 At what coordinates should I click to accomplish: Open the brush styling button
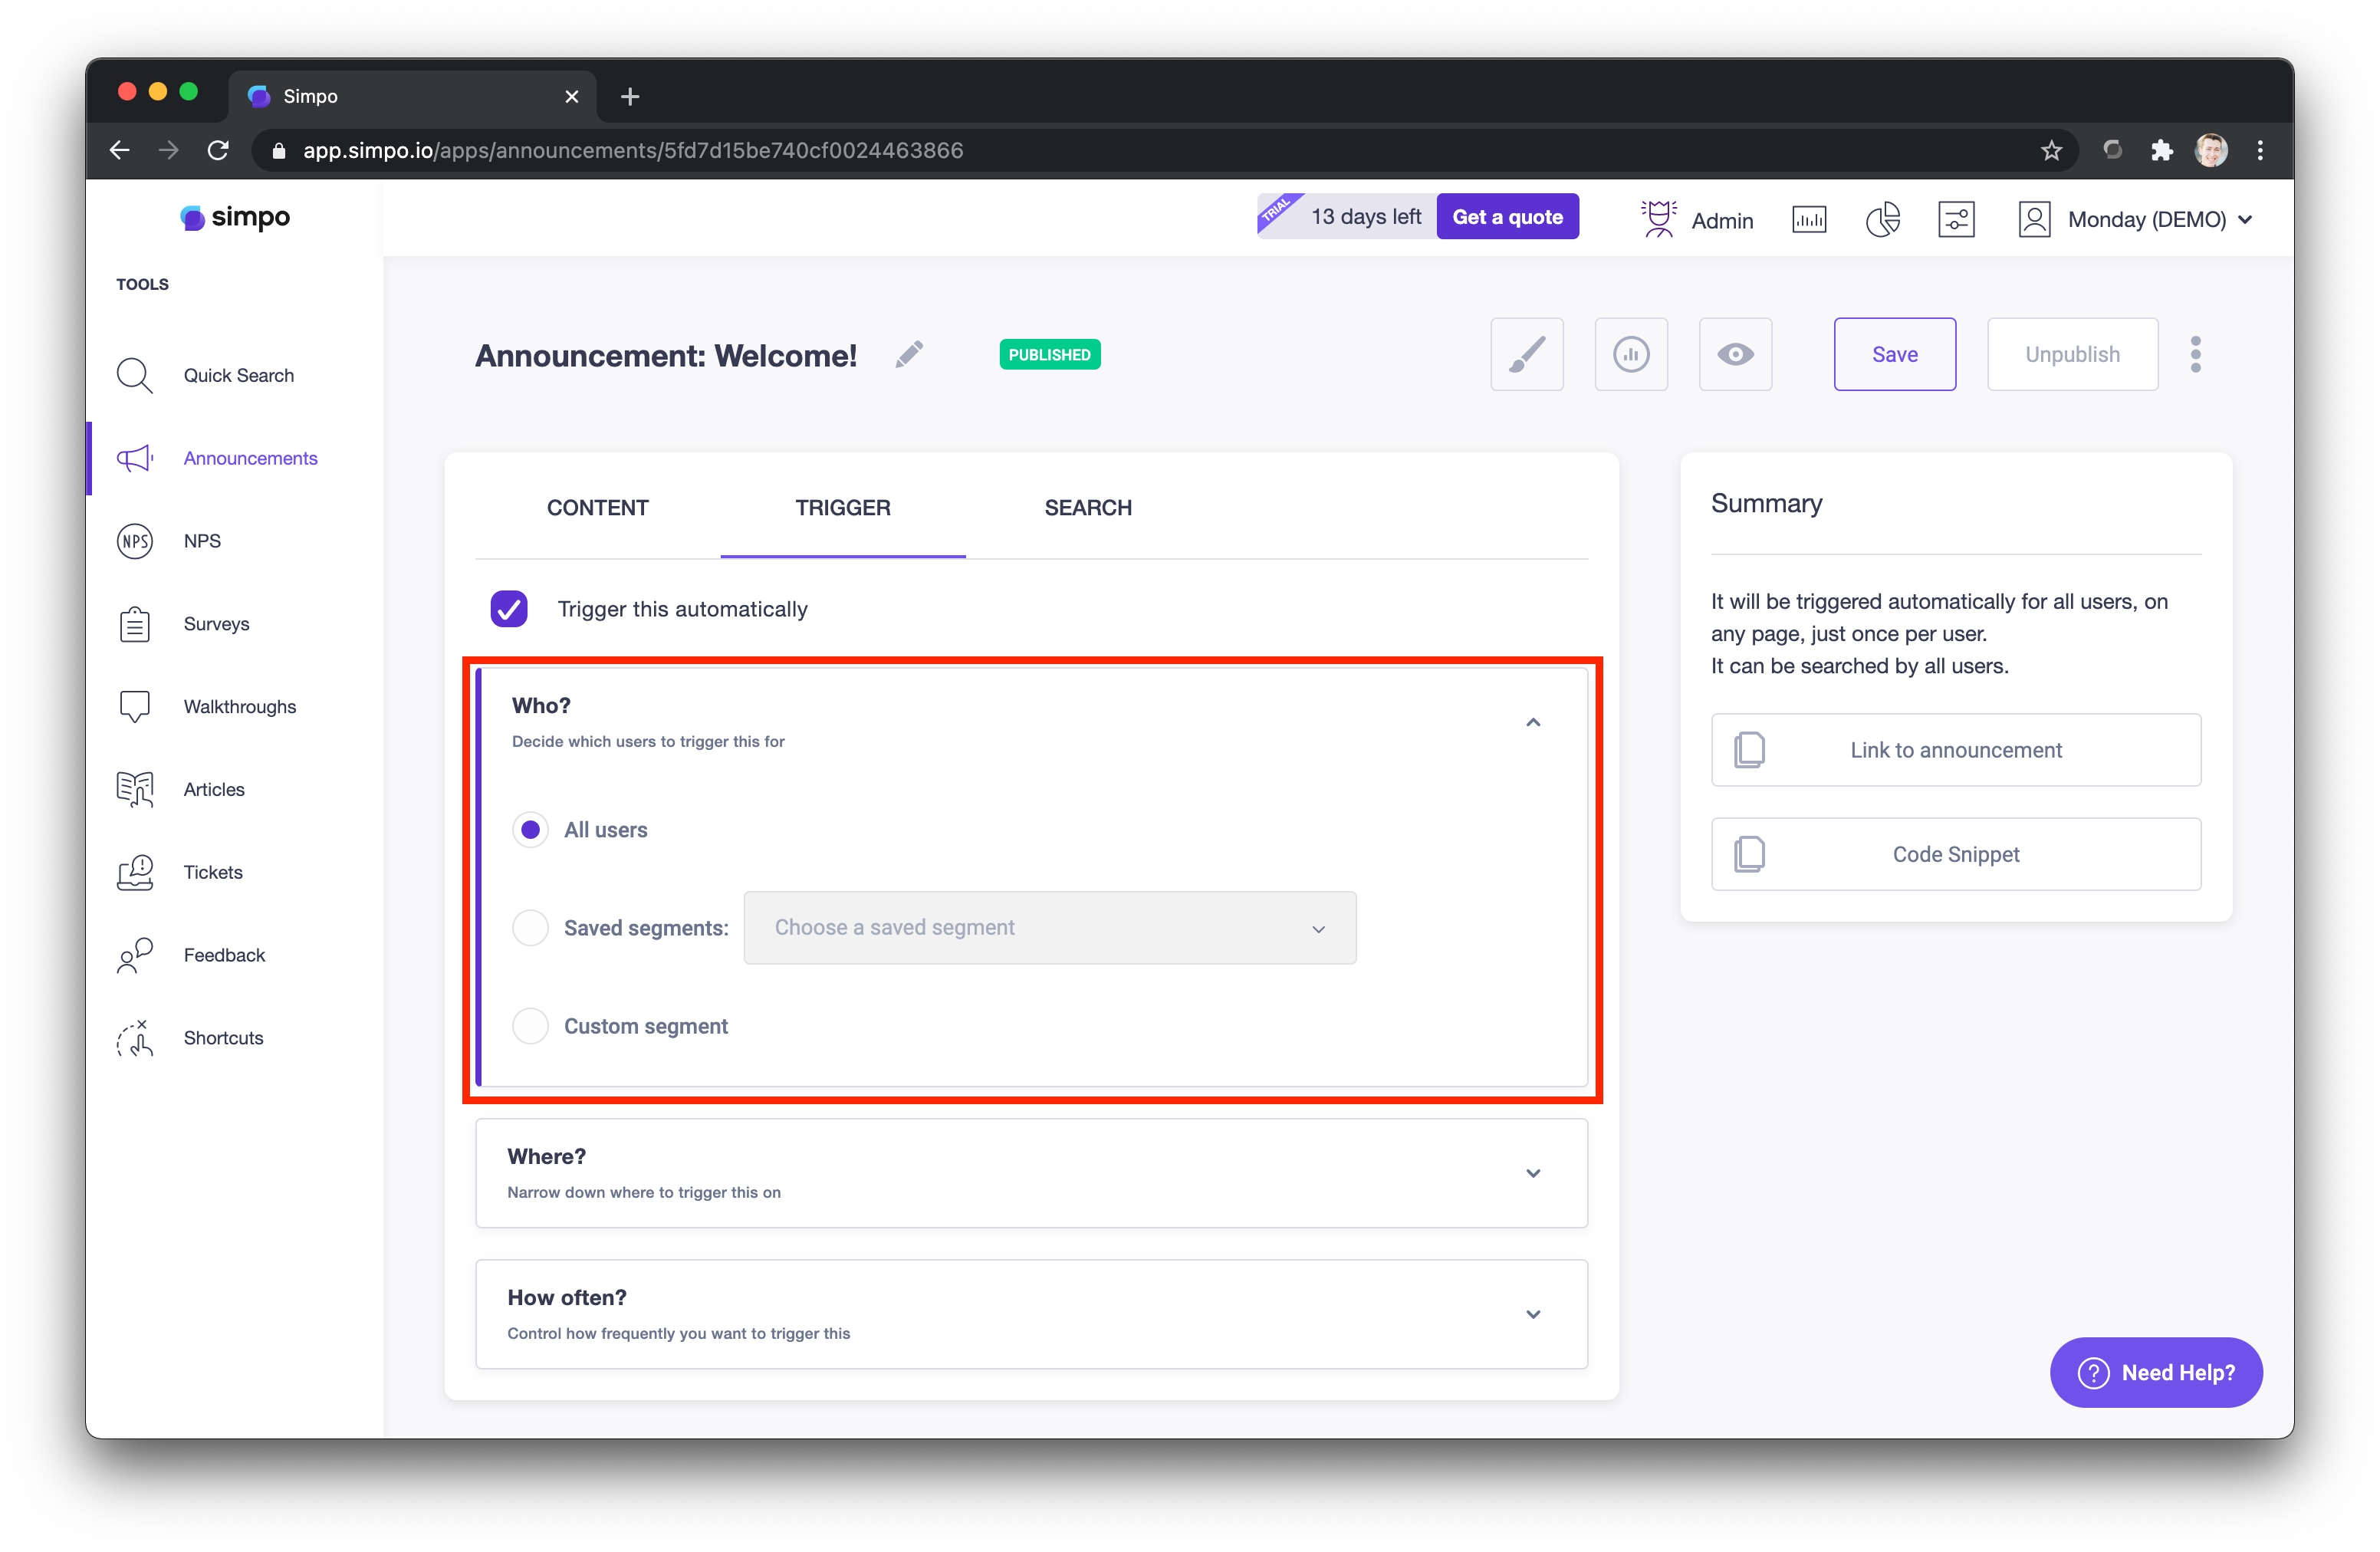click(x=1526, y=354)
